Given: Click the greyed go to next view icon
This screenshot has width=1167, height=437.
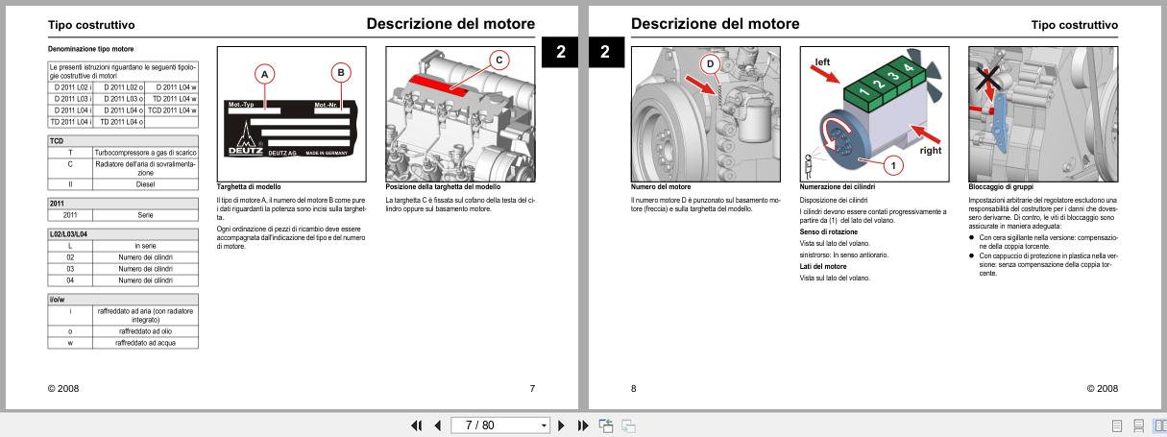Looking at the screenshot, I should coord(628,425).
